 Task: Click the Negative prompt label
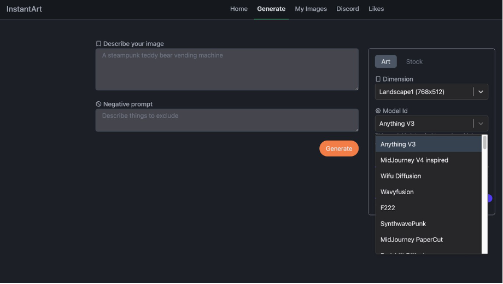(128, 104)
